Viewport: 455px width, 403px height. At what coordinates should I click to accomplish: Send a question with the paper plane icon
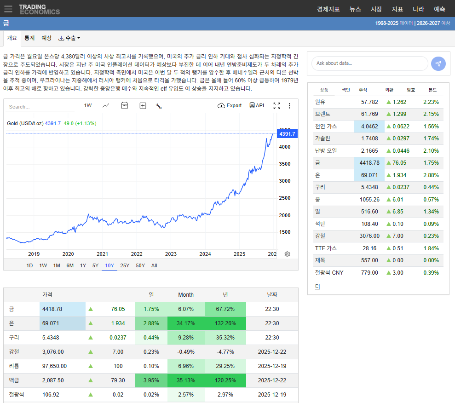tap(438, 63)
